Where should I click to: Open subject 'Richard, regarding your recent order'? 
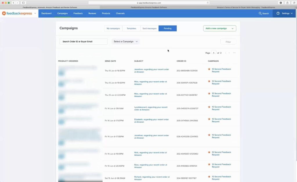point(152,178)
